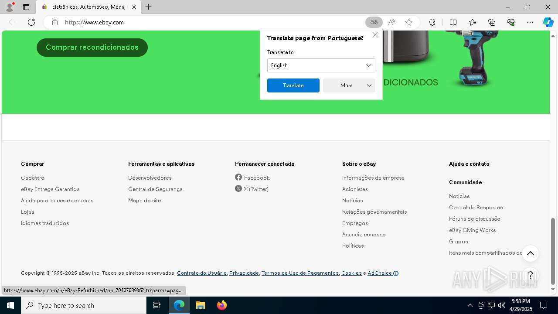Open the Windows Start menu
Image resolution: width=558 pixels, height=314 pixels.
click(10, 305)
